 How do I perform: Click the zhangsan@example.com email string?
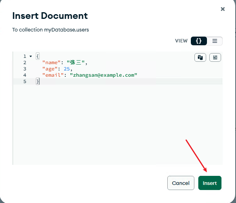[103, 75]
